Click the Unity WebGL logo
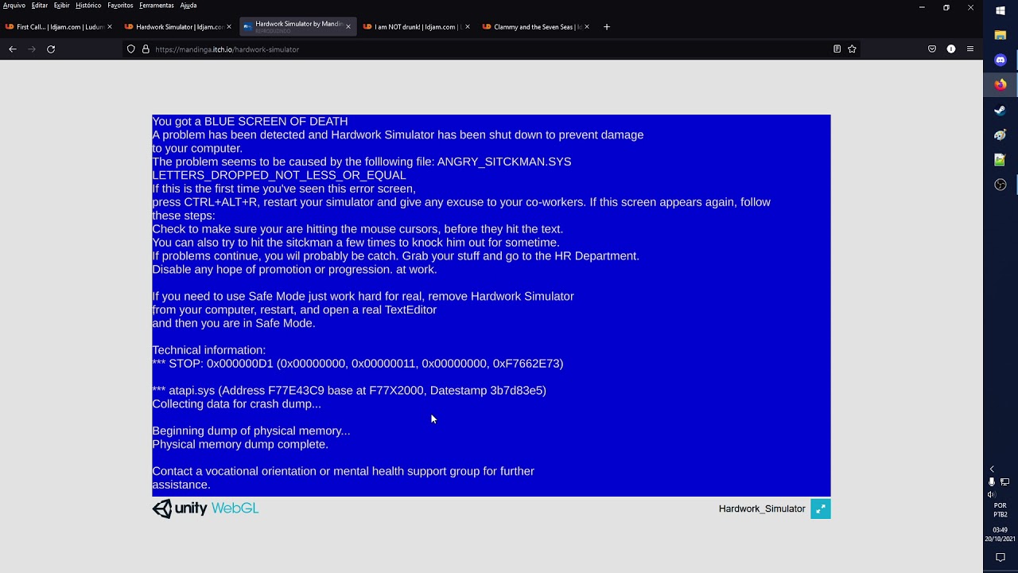Image resolution: width=1018 pixels, height=573 pixels. (205, 509)
